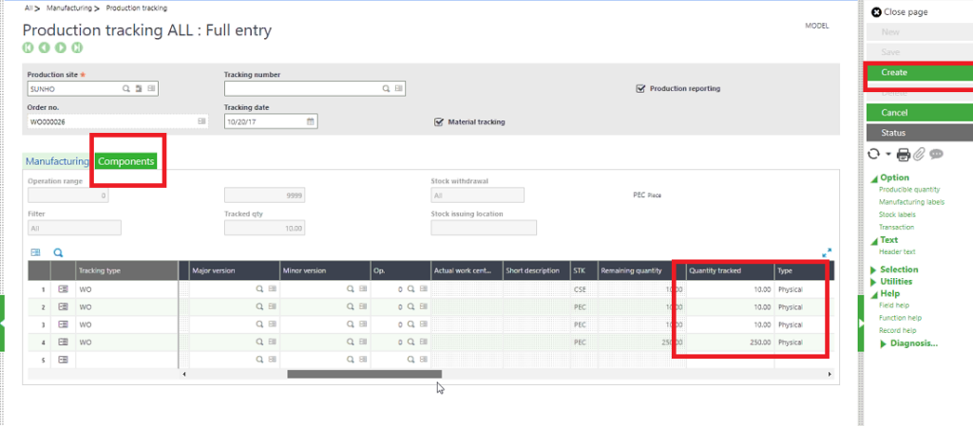
Task: Click the print icon in right panel
Action: tap(904, 155)
